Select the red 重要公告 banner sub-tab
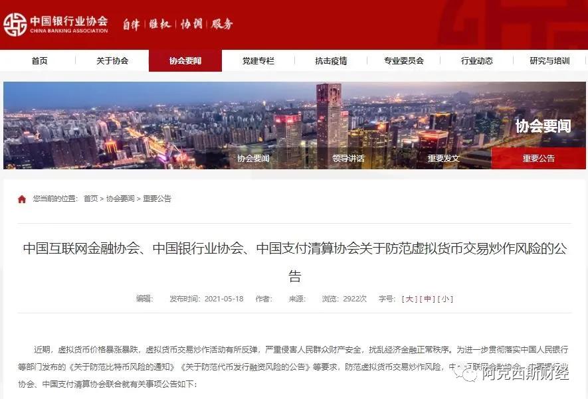 [x=538, y=158]
